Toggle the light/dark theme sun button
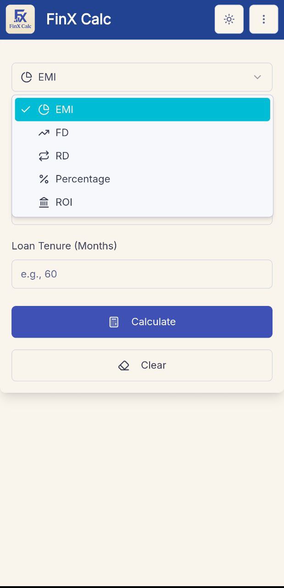Screen dimensions: 284x588 [229, 19]
